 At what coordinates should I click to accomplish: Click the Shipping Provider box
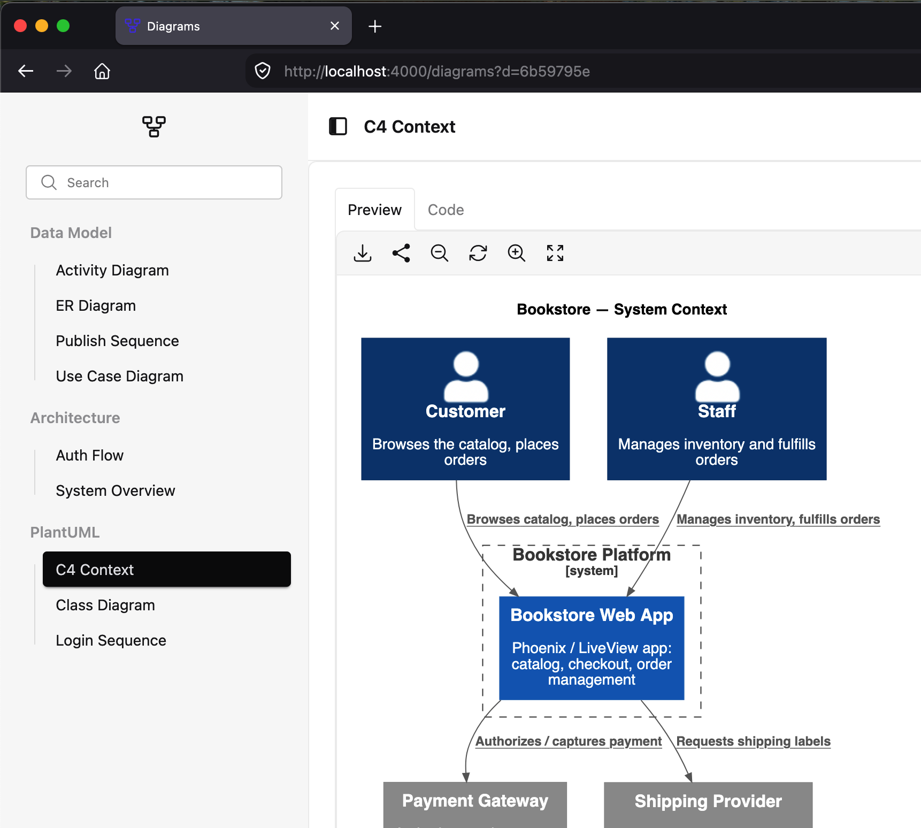click(708, 805)
